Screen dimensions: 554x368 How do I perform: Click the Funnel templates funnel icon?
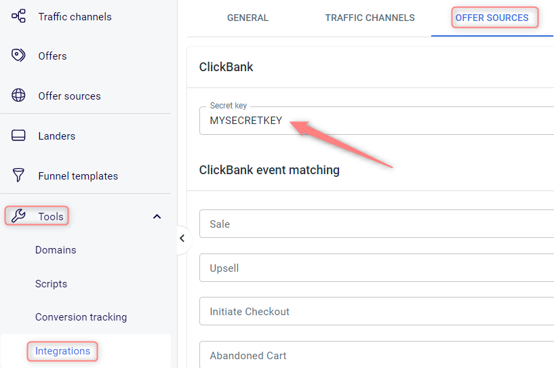[x=18, y=175]
